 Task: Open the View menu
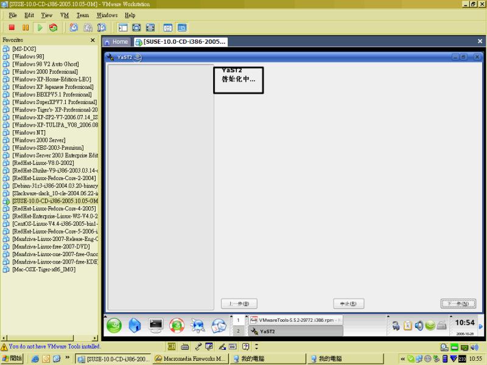(47, 15)
